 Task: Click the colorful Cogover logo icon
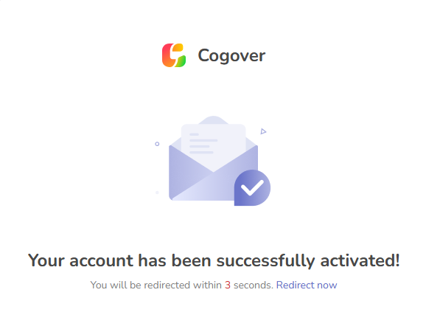[x=174, y=55]
